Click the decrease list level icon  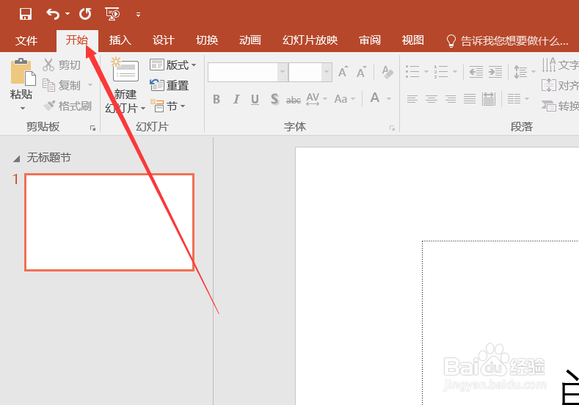point(476,72)
